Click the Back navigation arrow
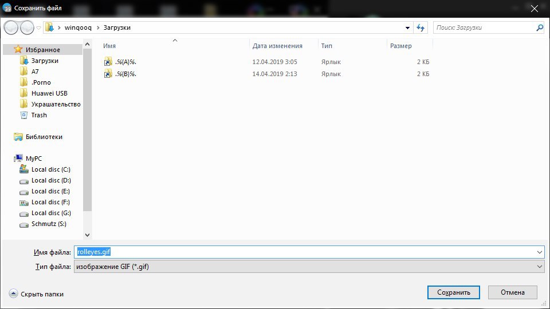Screen dimensions: 550x309 coord(11,27)
